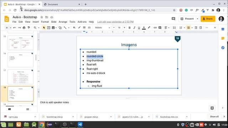Select the text box tool
228x128 pixels.
click(49, 28)
